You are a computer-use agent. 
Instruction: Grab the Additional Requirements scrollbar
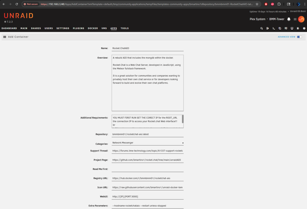183,119
